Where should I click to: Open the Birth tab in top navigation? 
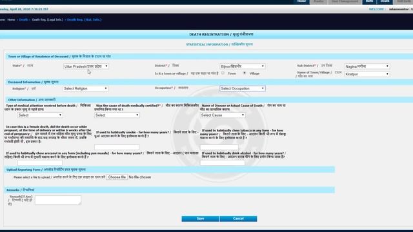click(369, 1)
